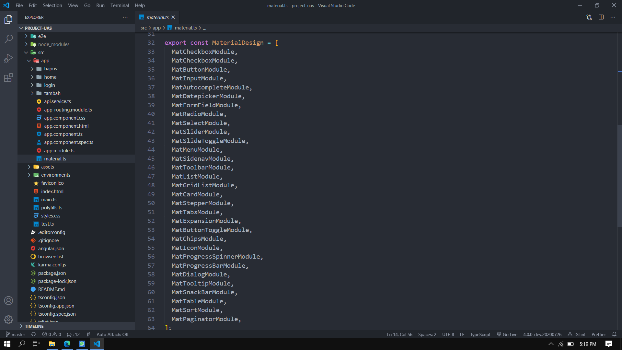Open Explorer Views and More Actions ellipsis
Image resolution: width=622 pixels, height=350 pixels.
125,17
